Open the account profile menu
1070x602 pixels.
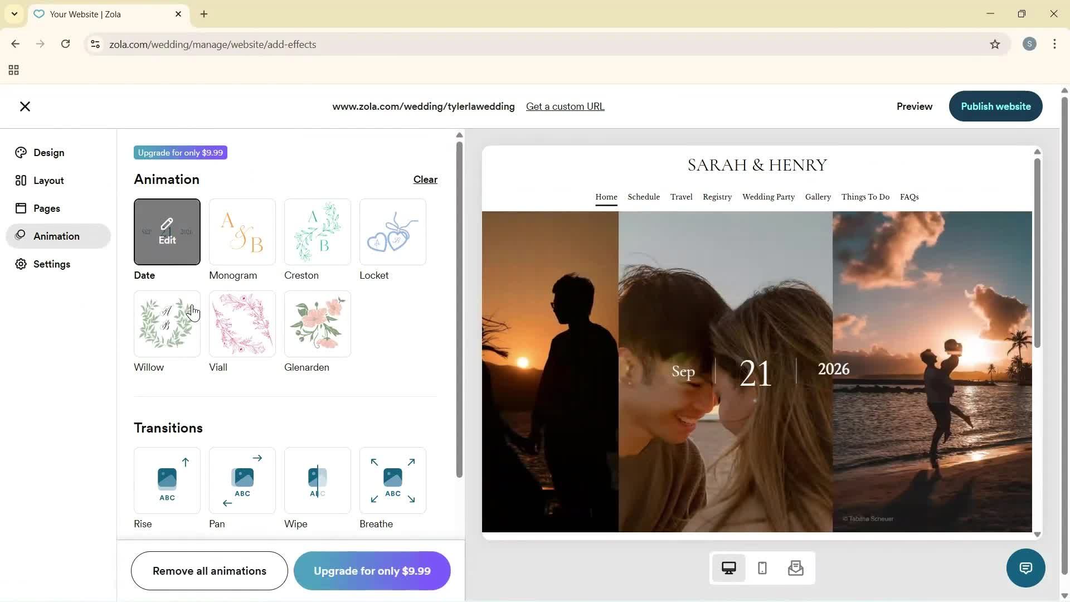1029,44
